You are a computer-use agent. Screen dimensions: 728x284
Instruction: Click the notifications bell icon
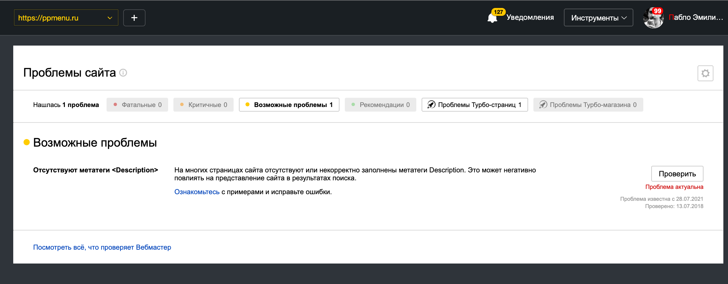point(492,18)
